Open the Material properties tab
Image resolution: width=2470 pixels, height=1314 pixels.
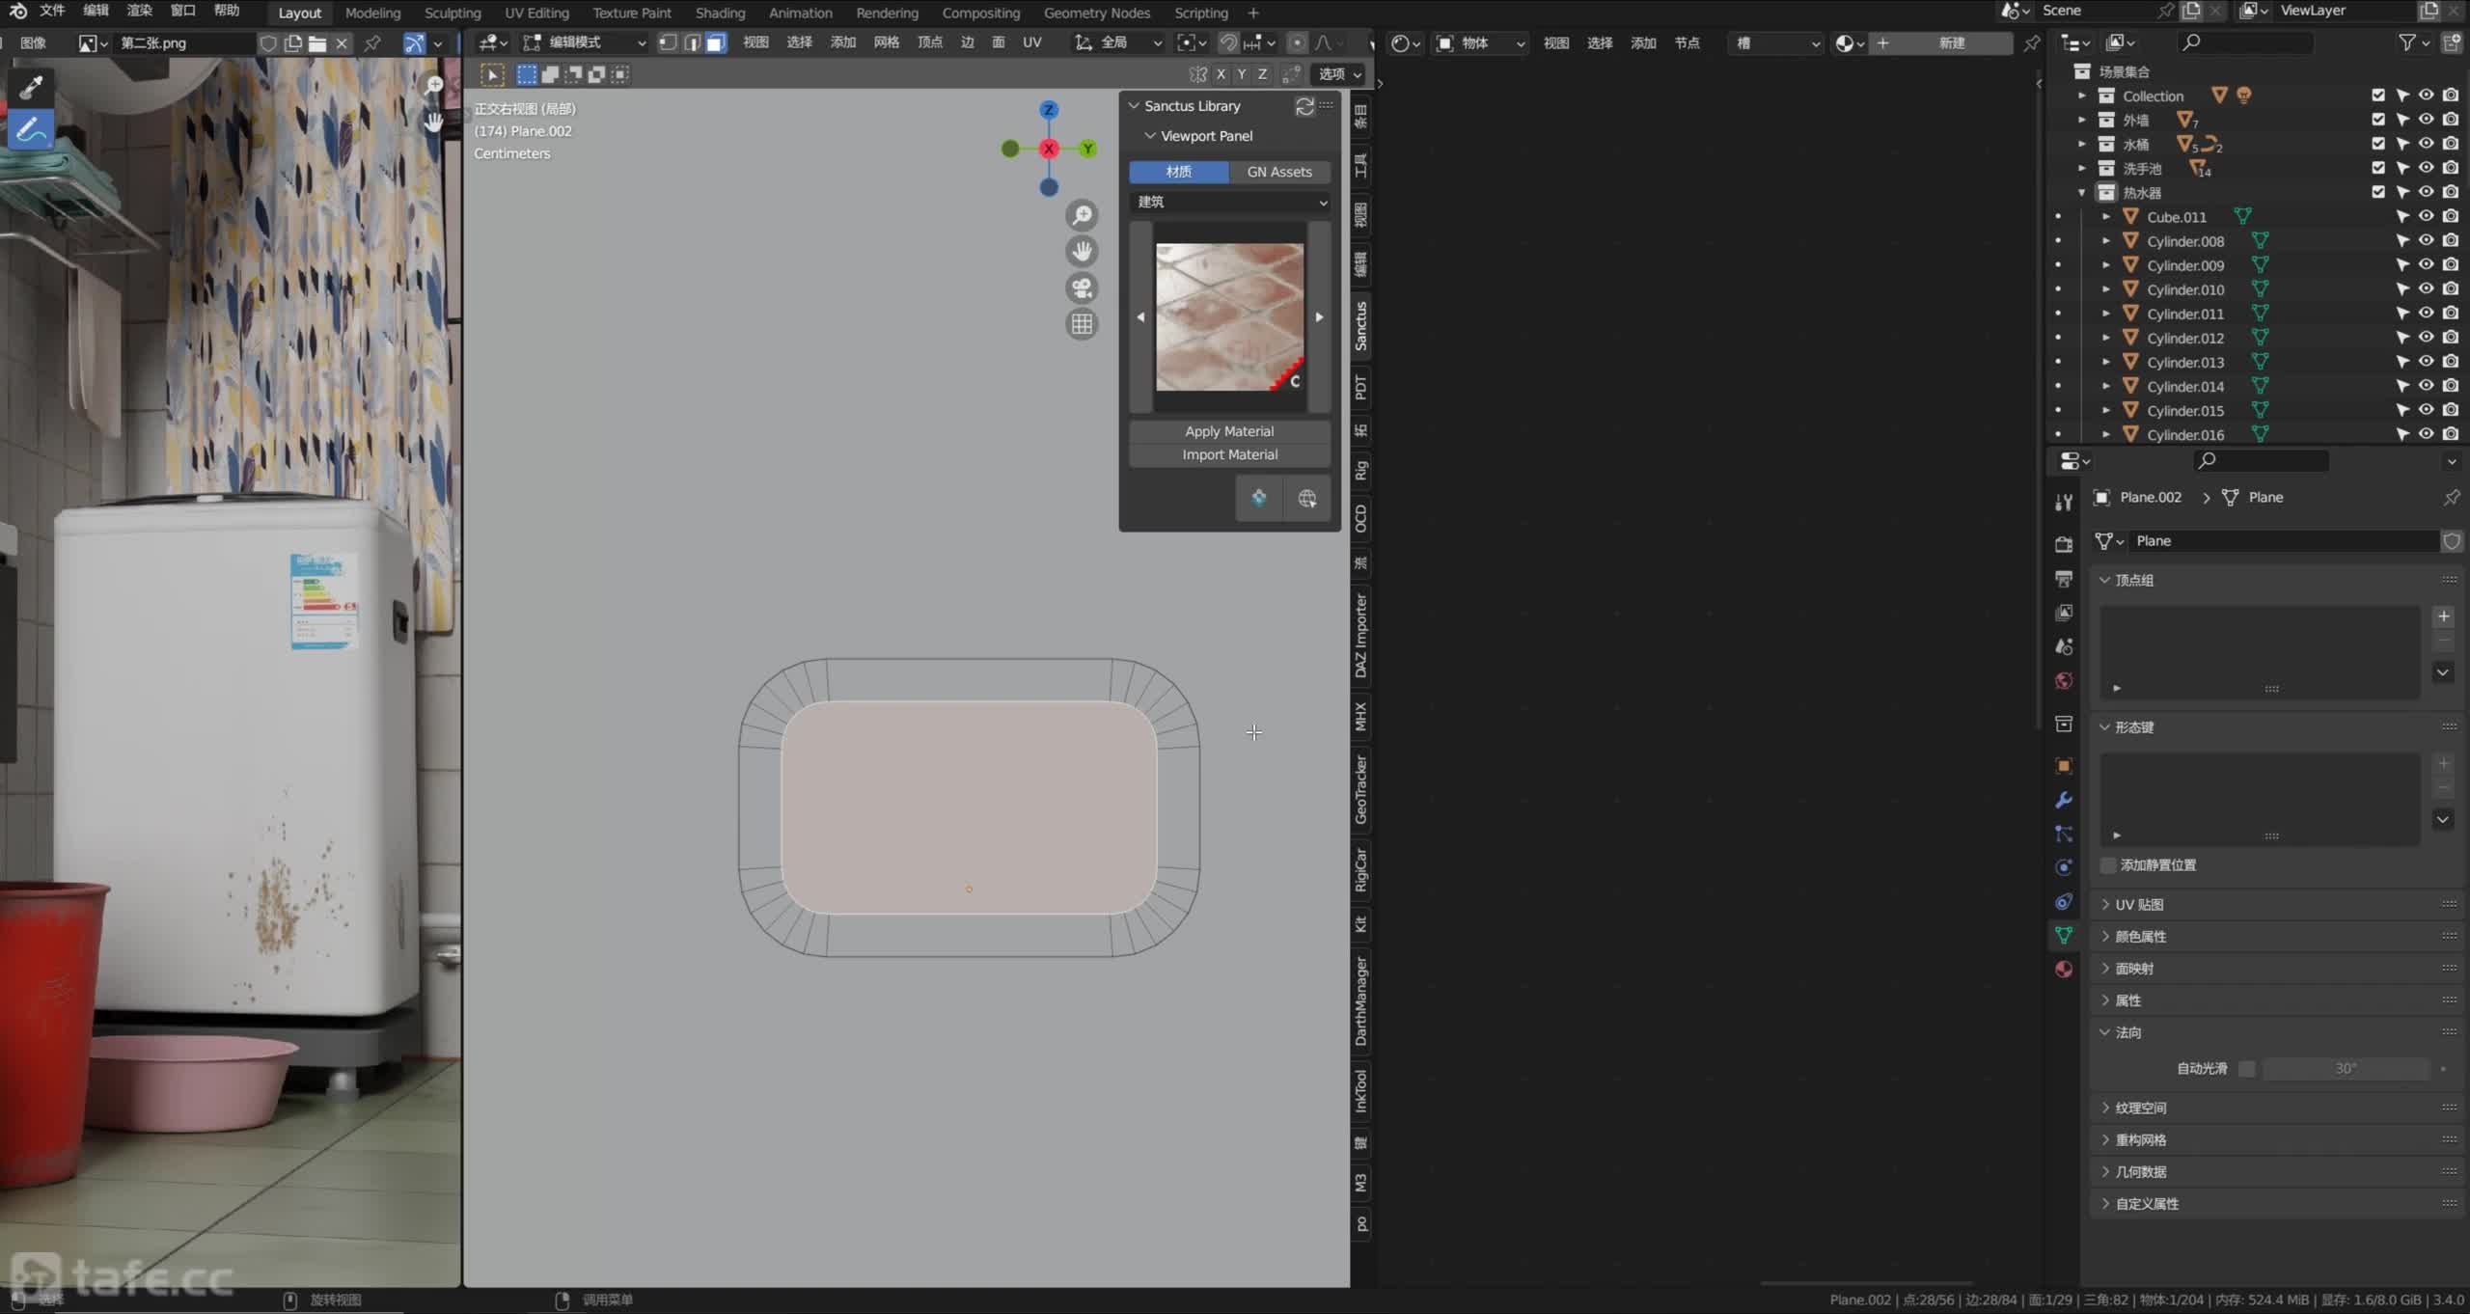pos(2064,970)
